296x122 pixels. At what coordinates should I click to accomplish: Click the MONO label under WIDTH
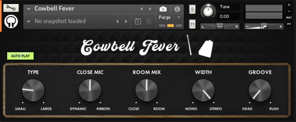tap(191, 109)
